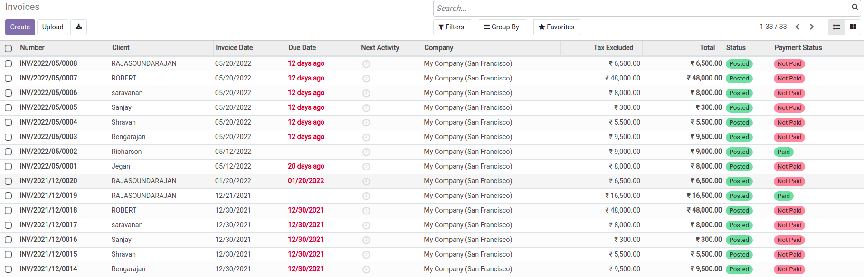Switch to list view icon
Screen dimensions: 864x277
[836, 27]
